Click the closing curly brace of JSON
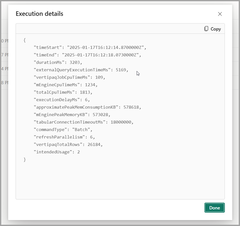This screenshot has height=226, width=240. pyautogui.click(x=25, y=159)
